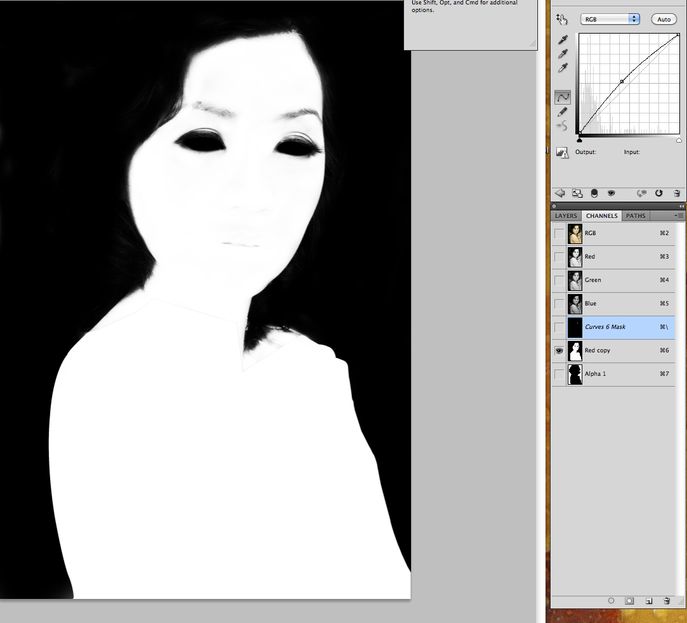This screenshot has height=623, width=687.
Task: Click the Auto button in Curves
Action: [664, 19]
